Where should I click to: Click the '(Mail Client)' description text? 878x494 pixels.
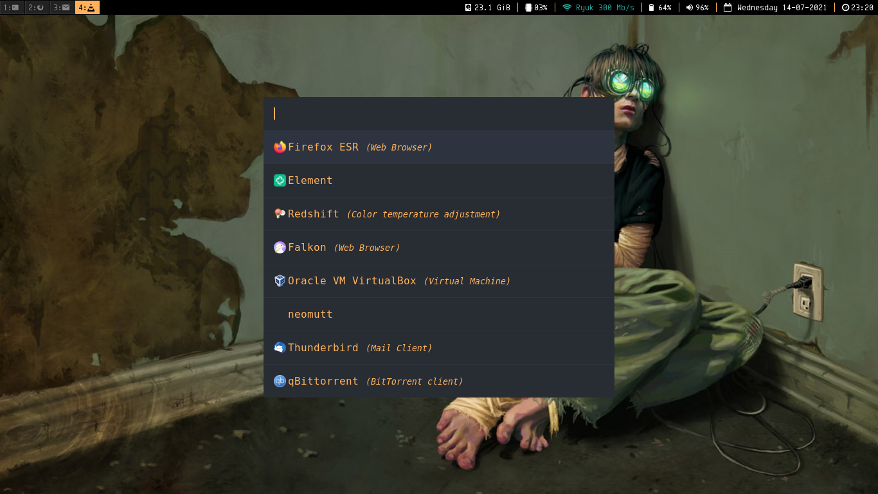click(x=399, y=348)
